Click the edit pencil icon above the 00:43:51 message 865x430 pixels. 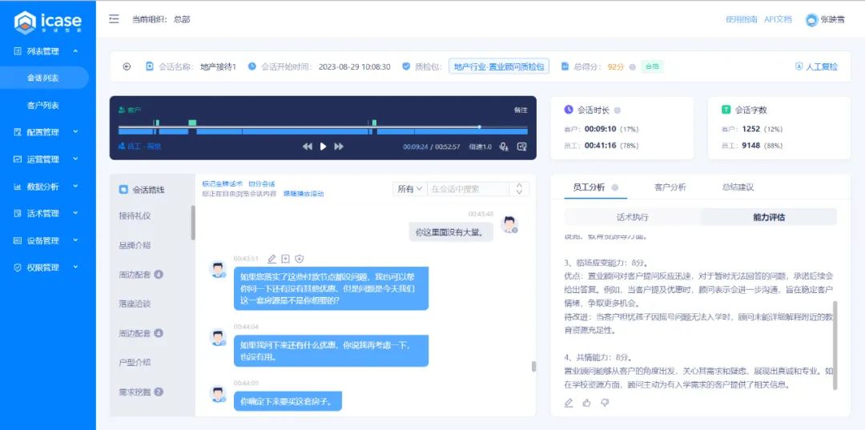point(272,259)
